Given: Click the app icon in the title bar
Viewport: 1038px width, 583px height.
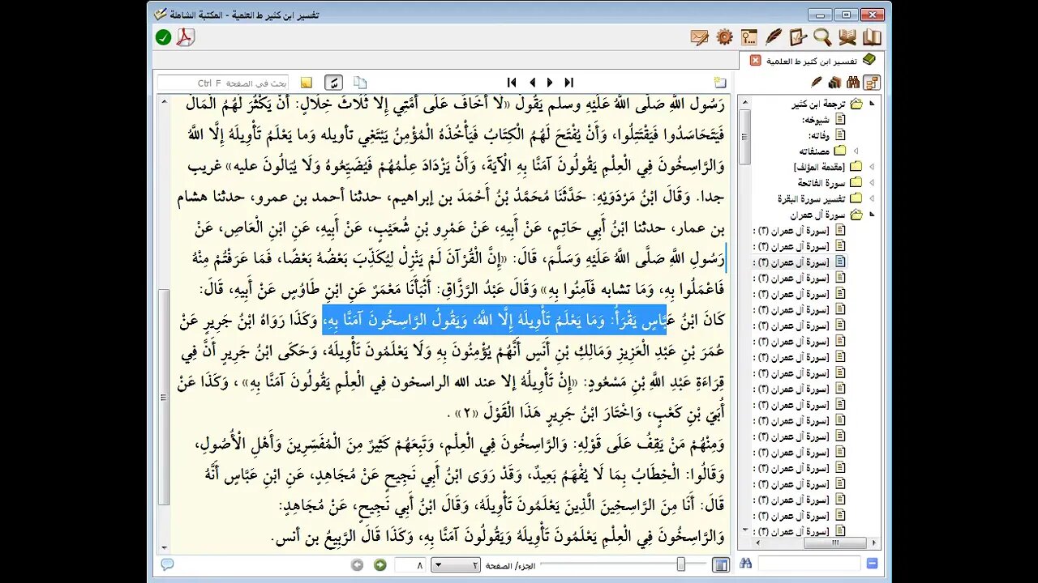Looking at the screenshot, I should click(161, 15).
